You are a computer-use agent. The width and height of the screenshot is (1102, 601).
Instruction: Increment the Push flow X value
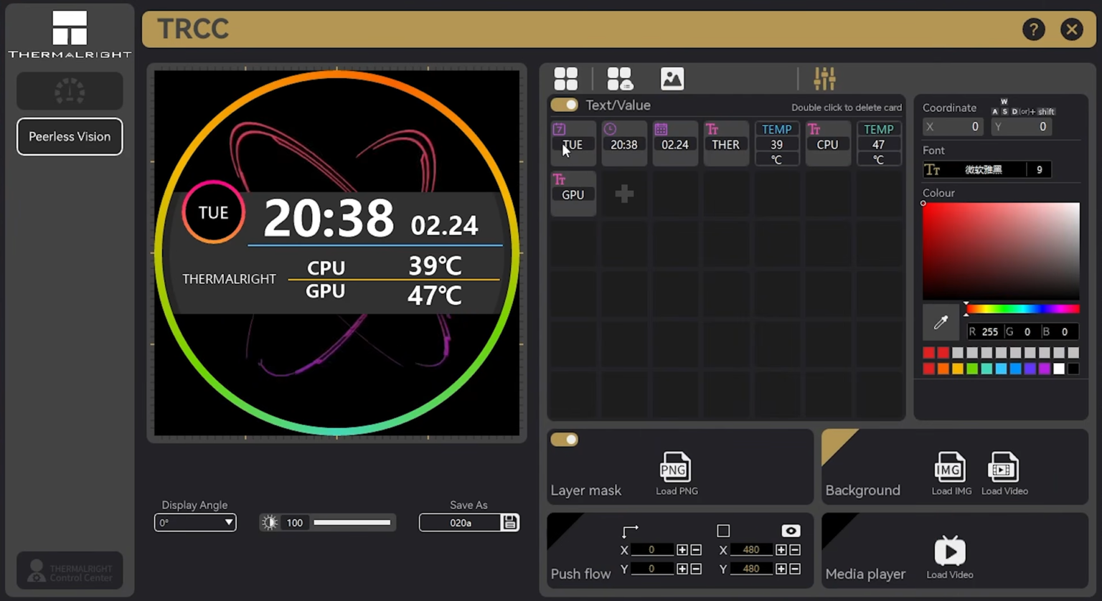[680, 549]
